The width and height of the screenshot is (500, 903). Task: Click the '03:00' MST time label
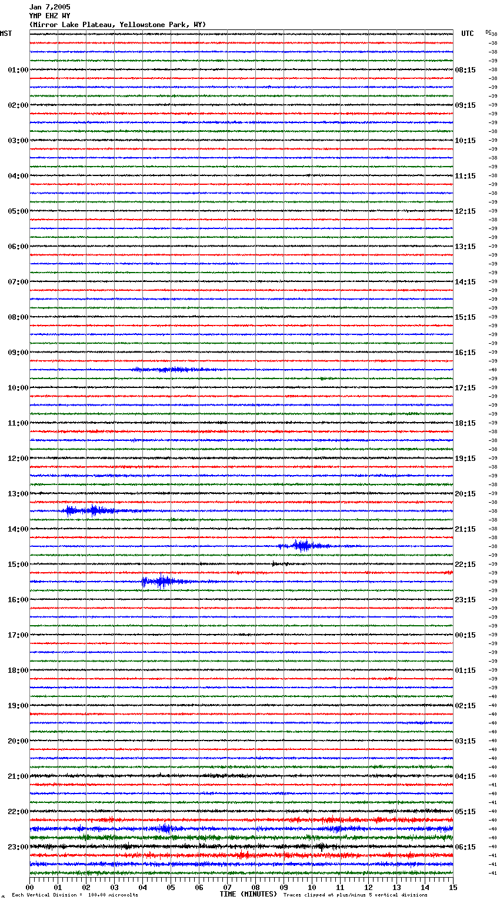click(18, 141)
